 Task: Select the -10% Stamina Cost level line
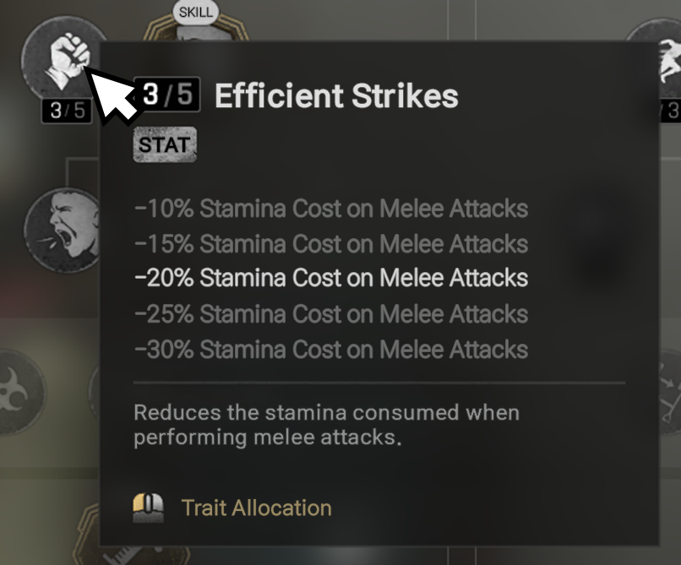pyautogui.click(x=330, y=209)
